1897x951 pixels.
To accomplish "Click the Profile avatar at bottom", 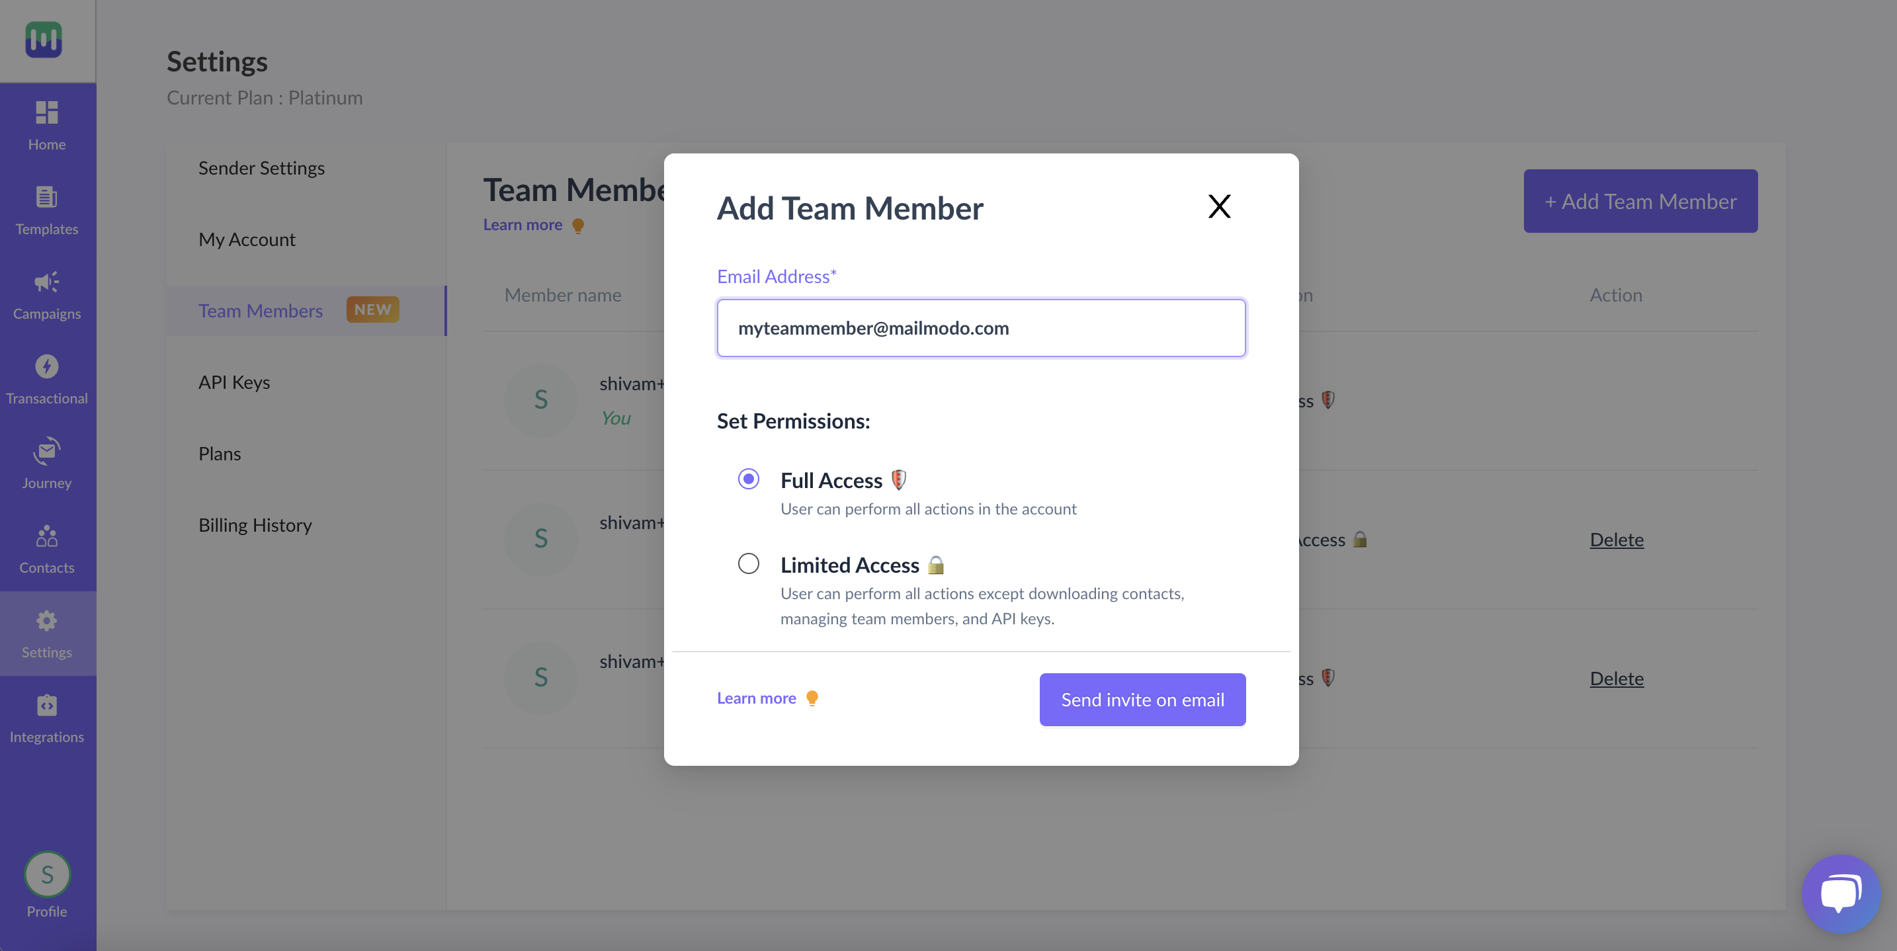I will coord(46,874).
